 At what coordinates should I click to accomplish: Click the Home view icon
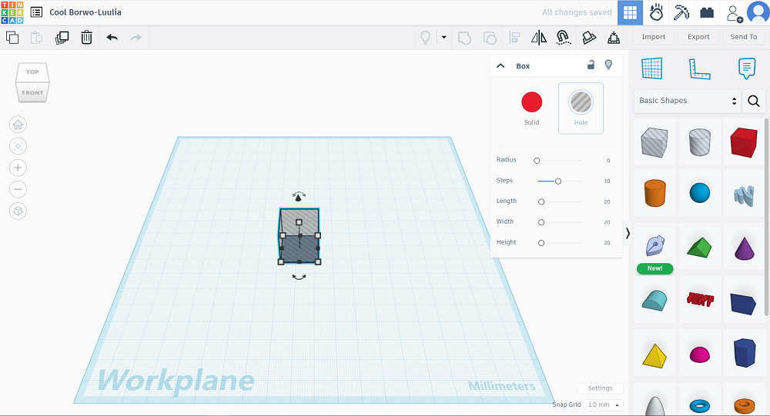click(x=18, y=125)
